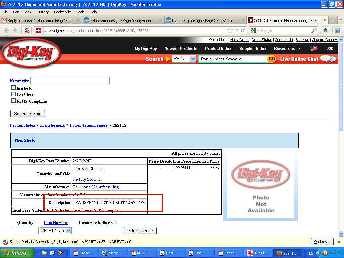Open the address bar history dropdown arrow
The height and width of the screenshot is (258, 344).
(237, 30)
